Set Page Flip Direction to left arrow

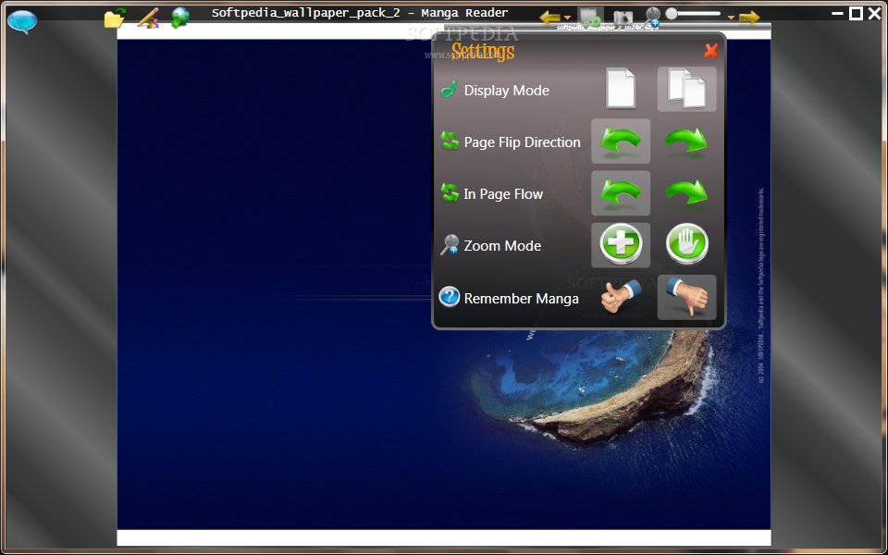point(621,141)
